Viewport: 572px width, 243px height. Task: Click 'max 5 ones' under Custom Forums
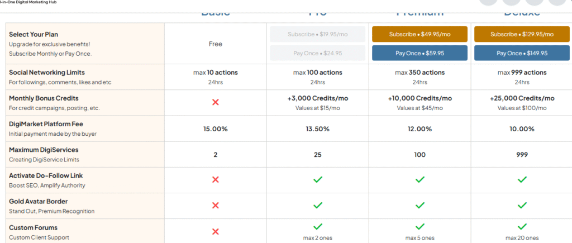[420, 238]
